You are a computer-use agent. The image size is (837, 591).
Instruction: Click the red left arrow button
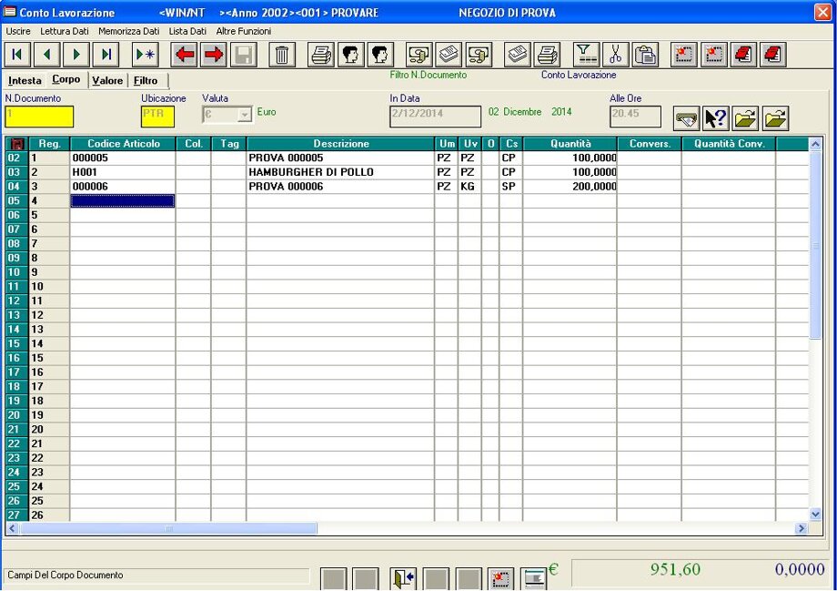[x=185, y=55]
